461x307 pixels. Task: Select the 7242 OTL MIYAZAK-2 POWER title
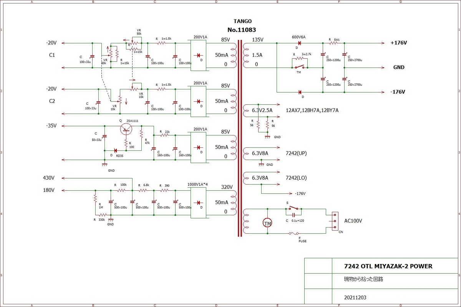coord(388,266)
